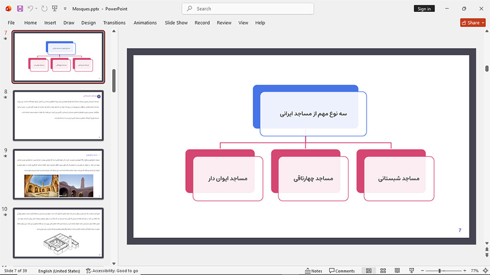Click Fit slide to window icon
This screenshot has height=275, width=490.
pyautogui.click(x=485, y=271)
